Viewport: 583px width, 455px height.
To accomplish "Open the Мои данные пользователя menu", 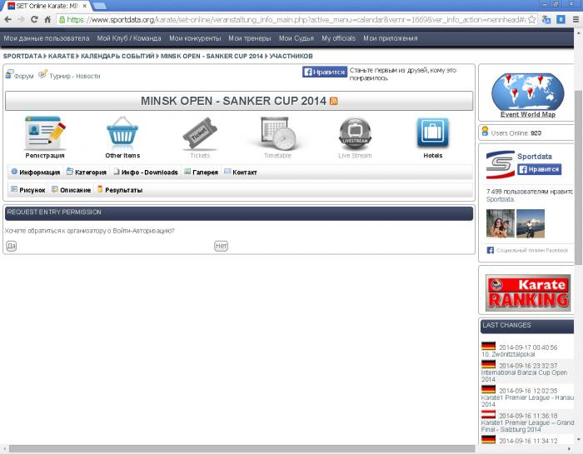I will click(47, 38).
